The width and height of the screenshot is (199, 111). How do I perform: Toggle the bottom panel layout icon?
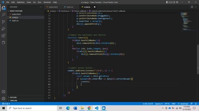tap(171, 2)
